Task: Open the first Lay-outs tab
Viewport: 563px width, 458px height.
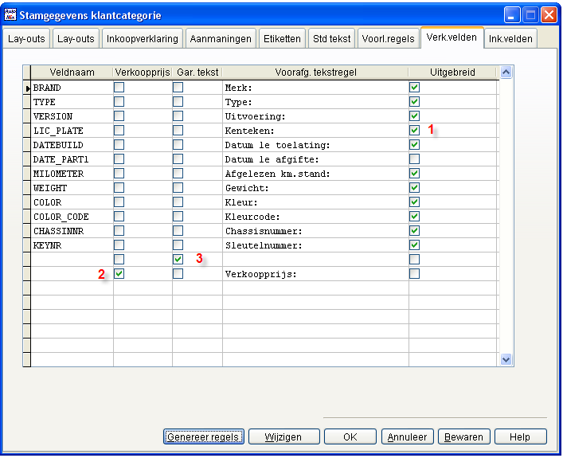Action: (x=26, y=38)
